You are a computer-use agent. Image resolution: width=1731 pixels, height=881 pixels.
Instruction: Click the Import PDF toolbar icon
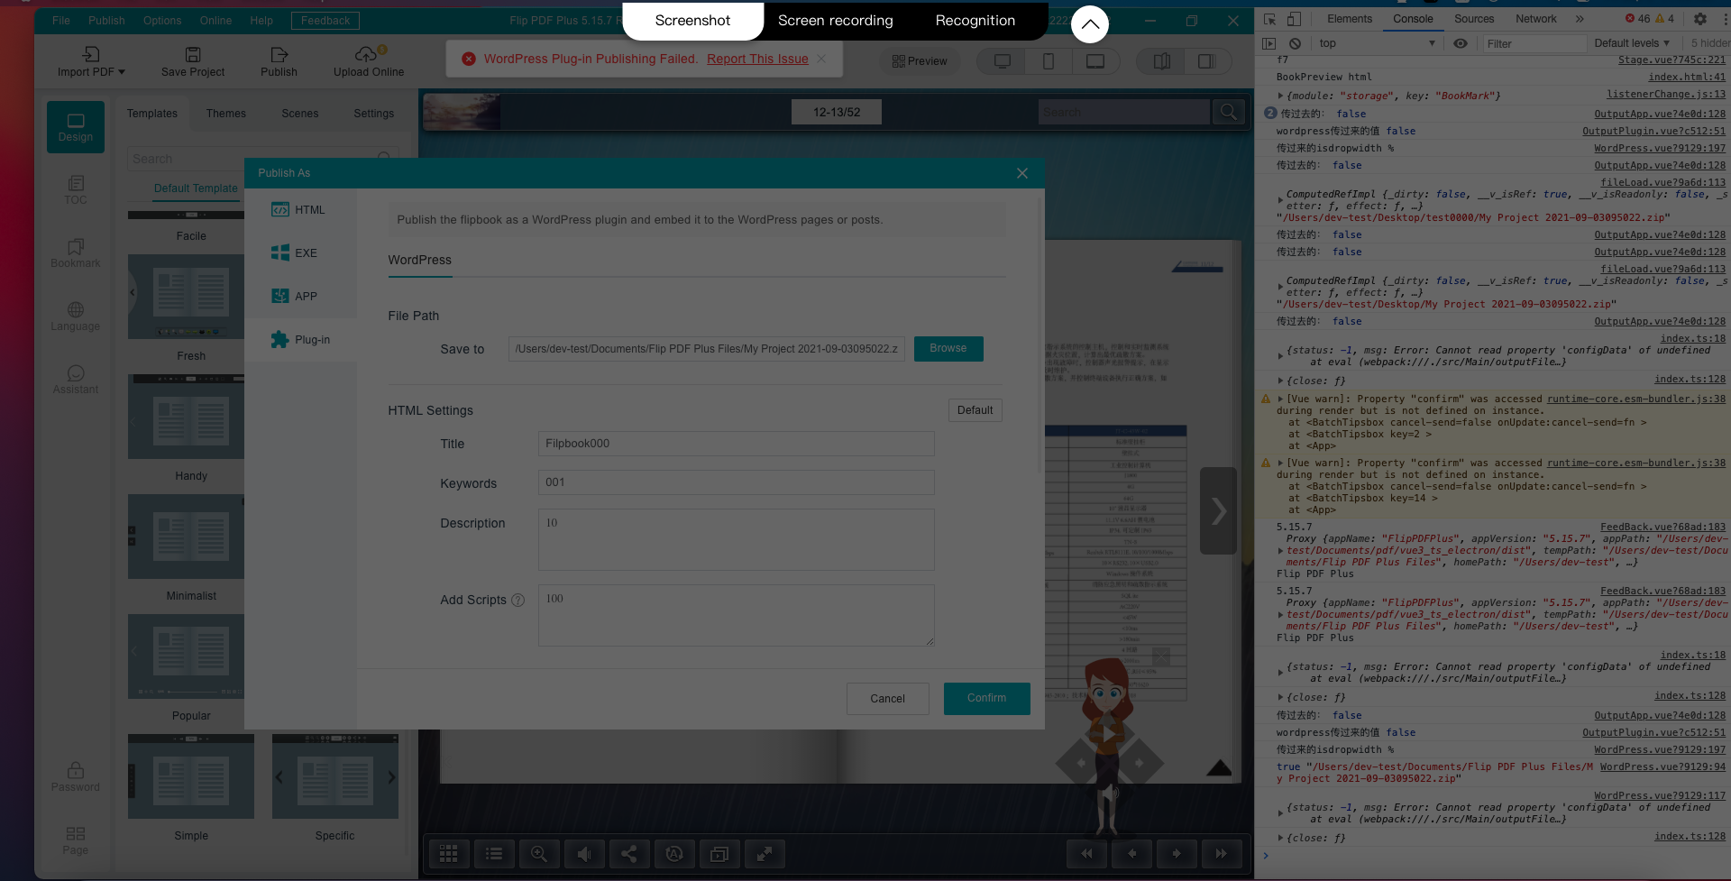click(91, 55)
